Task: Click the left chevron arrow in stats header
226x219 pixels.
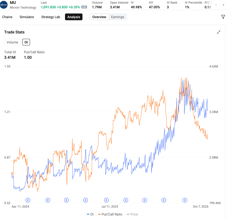Action: (x=216, y=5)
